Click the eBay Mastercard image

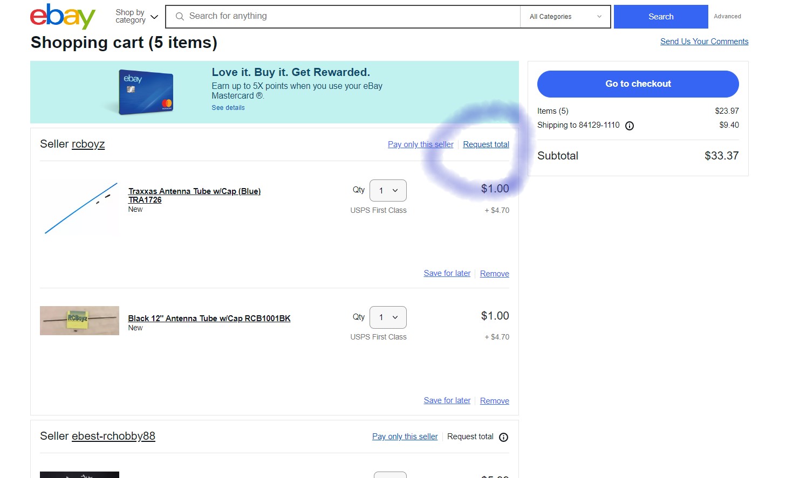click(x=146, y=92)
